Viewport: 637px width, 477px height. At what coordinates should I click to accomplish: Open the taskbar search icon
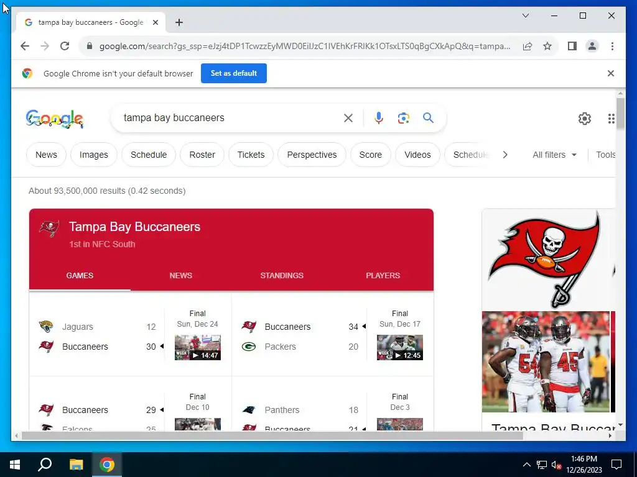[x=45, y=465]
